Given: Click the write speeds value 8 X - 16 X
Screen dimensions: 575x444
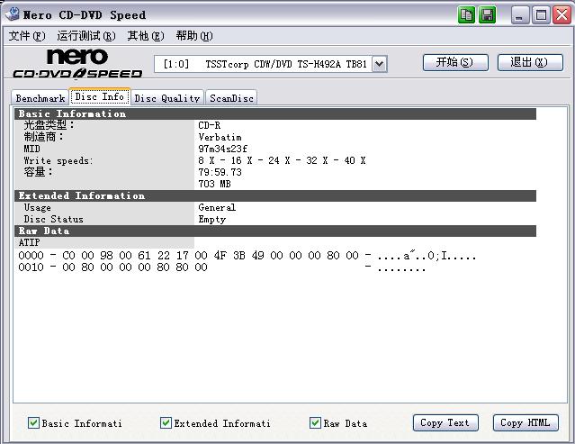Looking at the screenshot, I should 282,160.
